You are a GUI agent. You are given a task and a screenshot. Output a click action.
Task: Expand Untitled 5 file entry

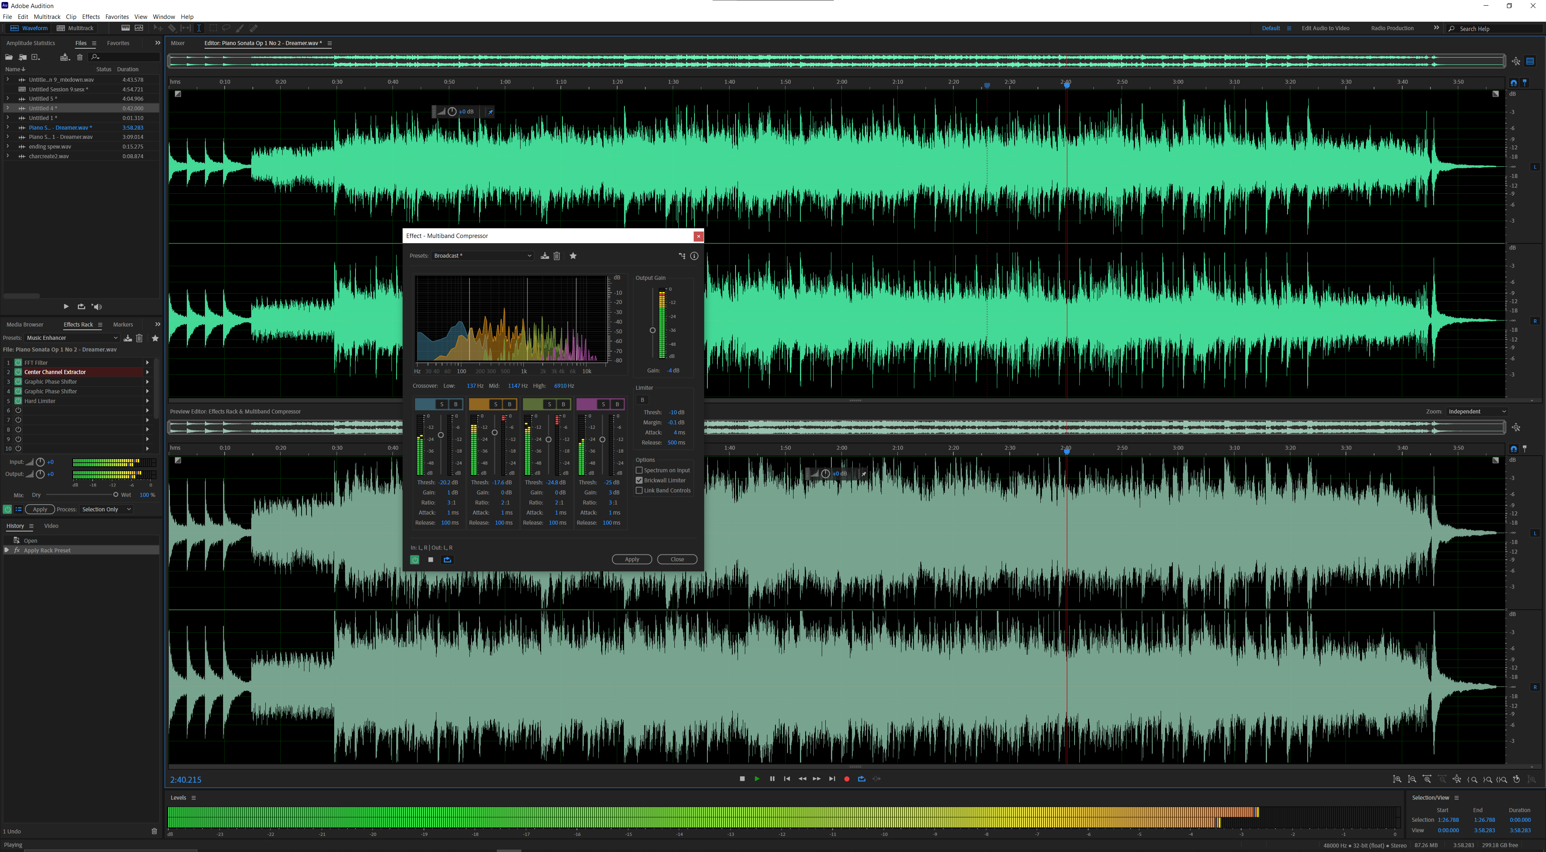7,99
